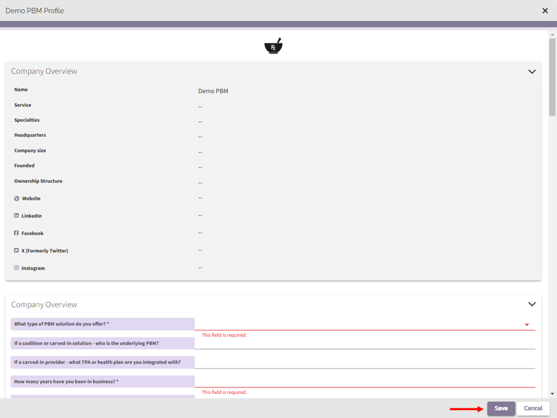Viewport: 557px width, 418px height.
Task: Click the years in business field
Action: tap(364, 382)
